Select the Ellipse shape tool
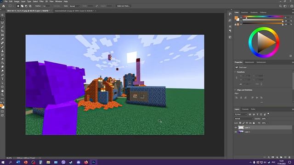294x165 pixels. pyautogui.click(x=2, y=87)
